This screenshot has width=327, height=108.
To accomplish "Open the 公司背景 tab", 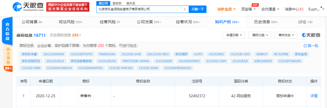I will [x=32, y=22].
